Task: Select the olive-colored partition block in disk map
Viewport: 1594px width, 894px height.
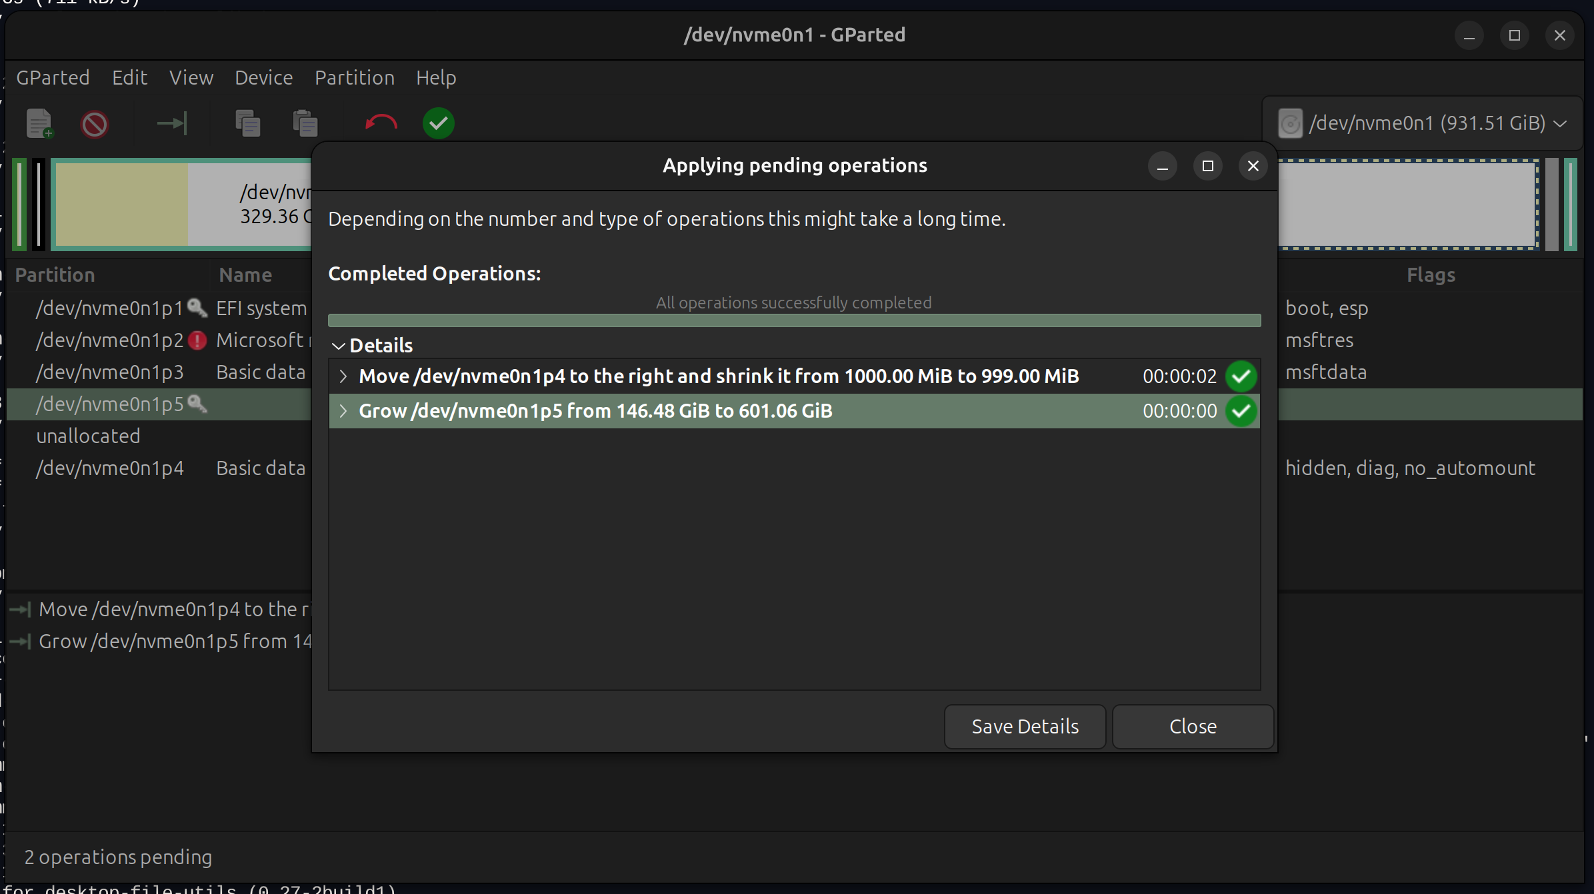Action: [121, 205]
